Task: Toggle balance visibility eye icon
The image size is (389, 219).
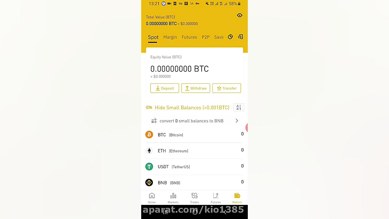Action: pos(240,15)
